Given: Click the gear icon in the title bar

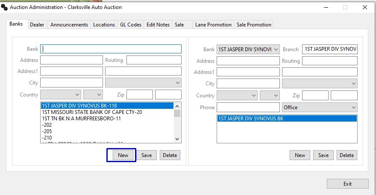Looking at the screenshot, I should [x=5, y=7].
